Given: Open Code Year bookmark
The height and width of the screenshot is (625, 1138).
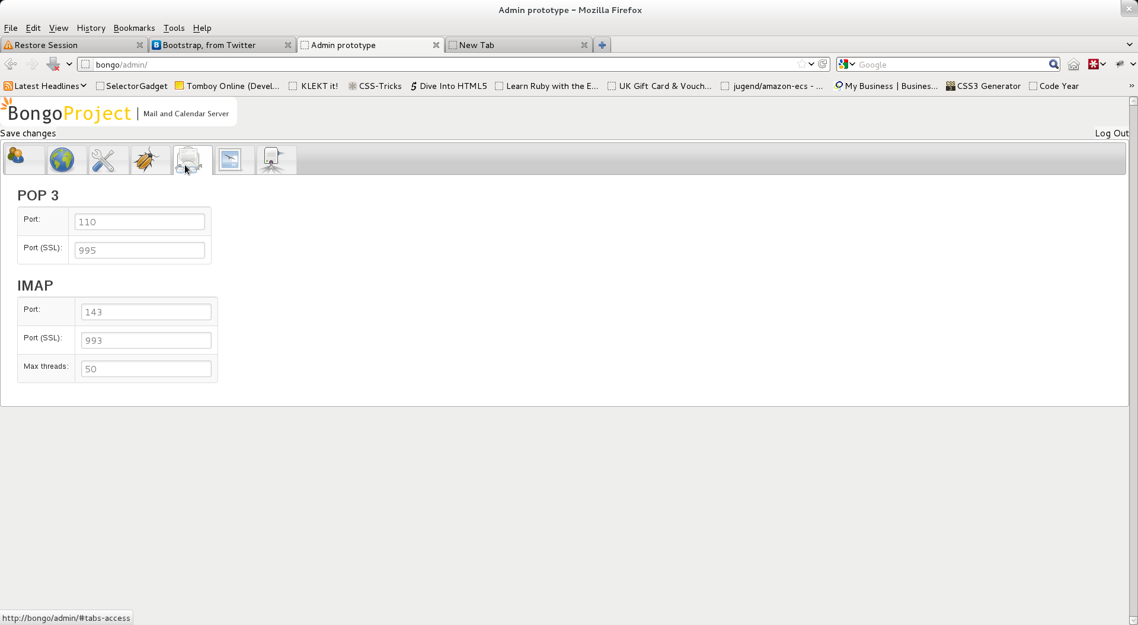Looking at the screenshot, I should 1054,86.
